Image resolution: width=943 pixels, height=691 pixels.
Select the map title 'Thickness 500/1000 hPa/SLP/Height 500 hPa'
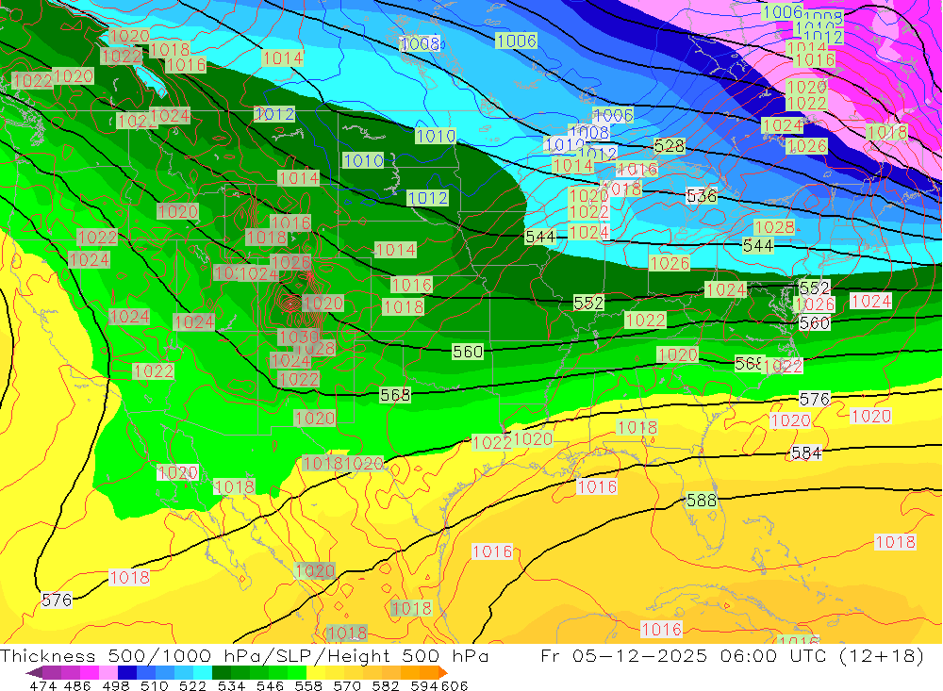click(245, 655)
